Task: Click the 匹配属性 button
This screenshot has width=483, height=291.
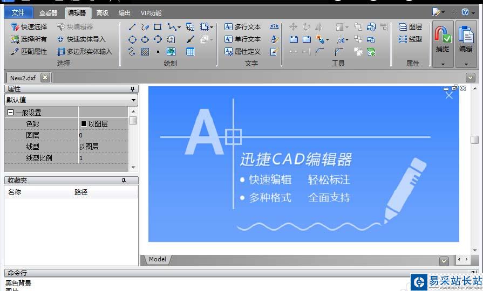Action: [x=29, y=51]
